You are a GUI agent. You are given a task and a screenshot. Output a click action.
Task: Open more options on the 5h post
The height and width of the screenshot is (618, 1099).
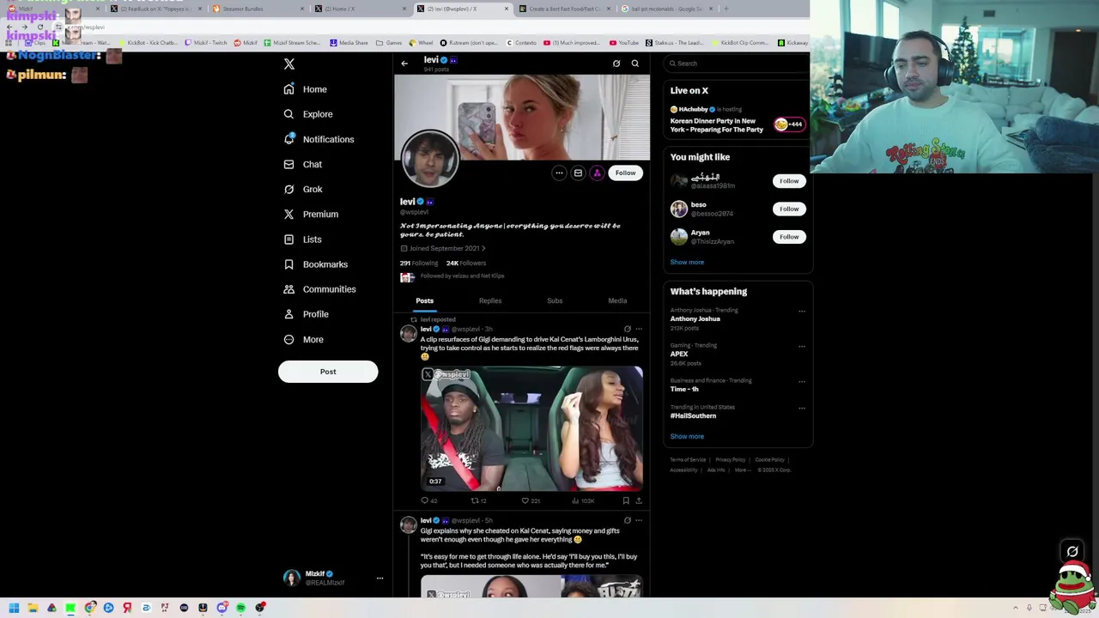pos(639,521)
